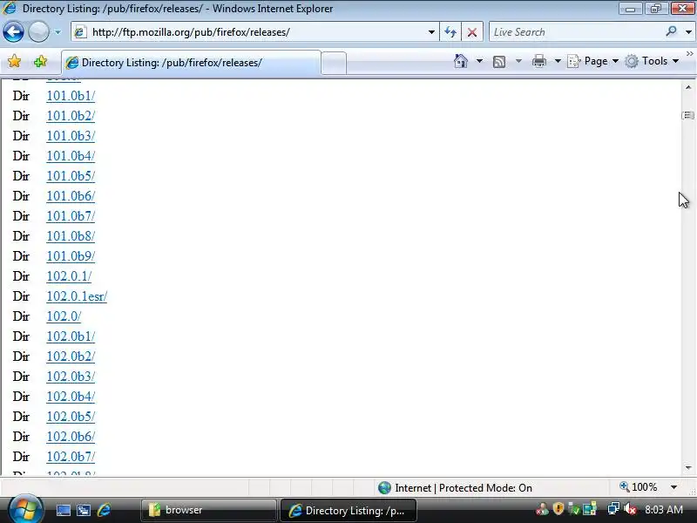697x523 pixels.
Task: Open the 101.0b5/ directory link
Action: (x=71, y=176)
